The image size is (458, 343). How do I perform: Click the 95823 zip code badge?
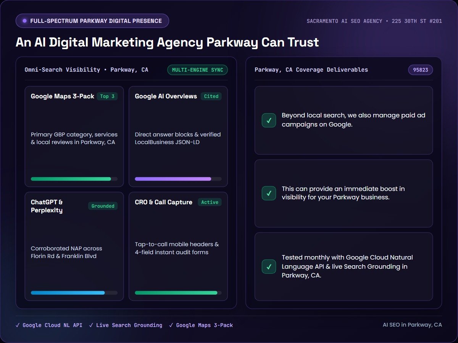coord(420,70)
